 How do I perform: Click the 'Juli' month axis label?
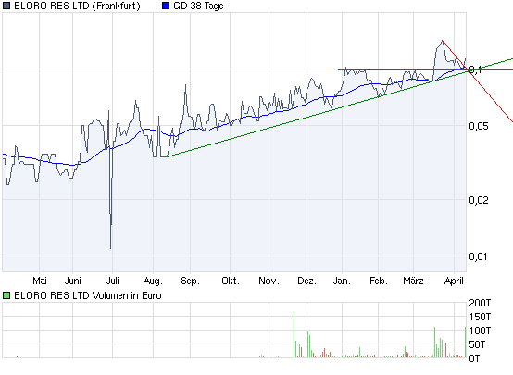click(x=113, y=281)
